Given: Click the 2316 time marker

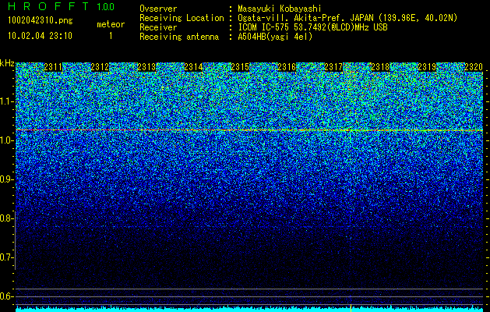Looking at the screenshot, I should coord(287,67).
